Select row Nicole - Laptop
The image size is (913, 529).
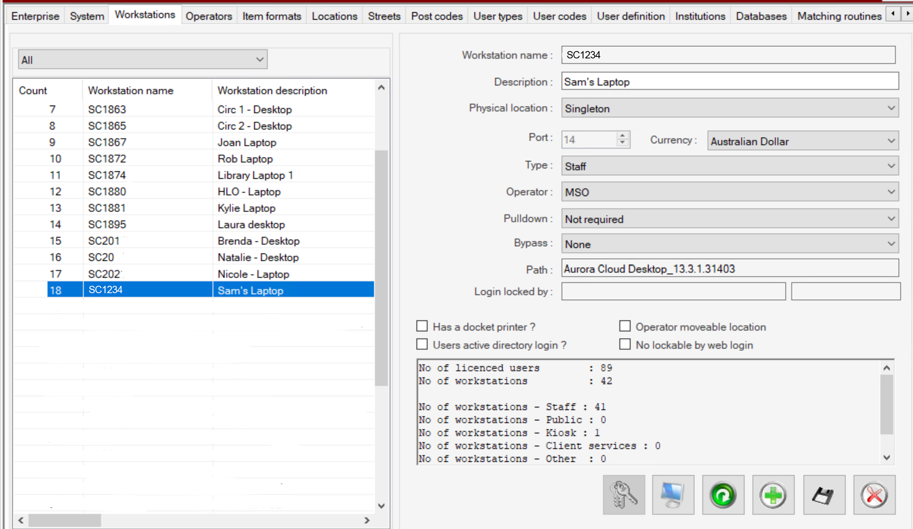pos(194,274)
